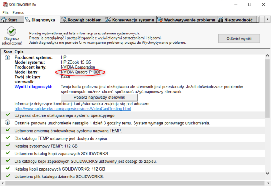Open the Pomoc menu
Viewport: 271px width, 186px height.
18,12
